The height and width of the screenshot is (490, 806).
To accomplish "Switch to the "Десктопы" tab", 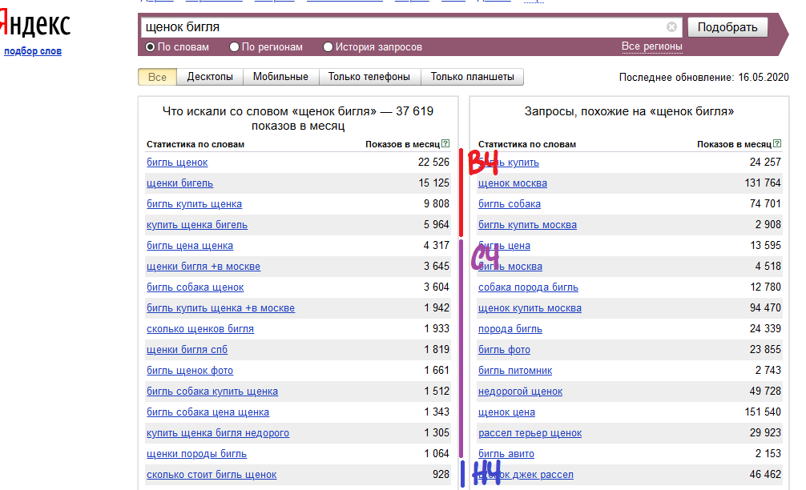I will pyautogui.click(x=210, y=77).
